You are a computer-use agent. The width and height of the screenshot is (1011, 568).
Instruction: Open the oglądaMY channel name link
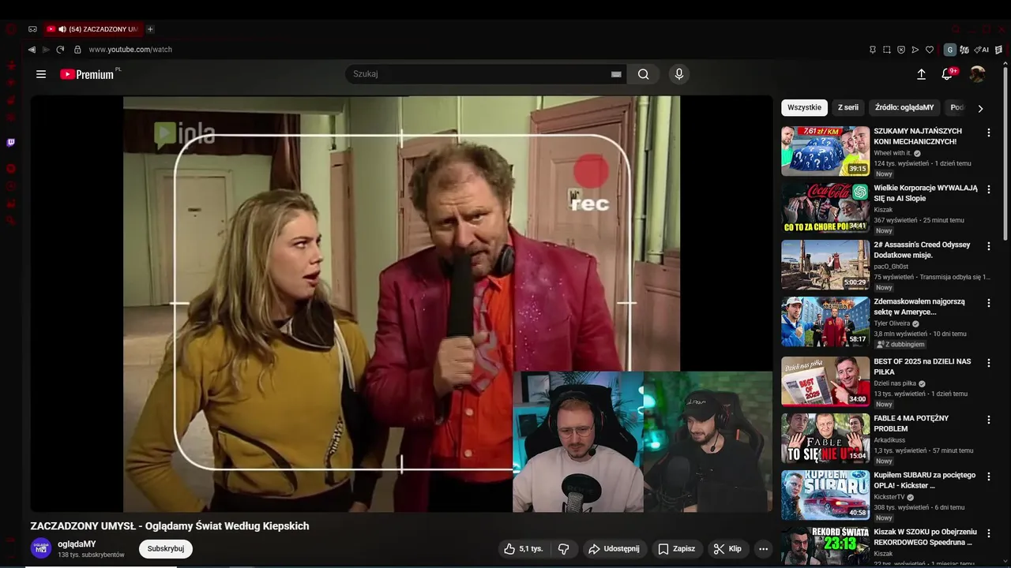(x=77, y=544)
